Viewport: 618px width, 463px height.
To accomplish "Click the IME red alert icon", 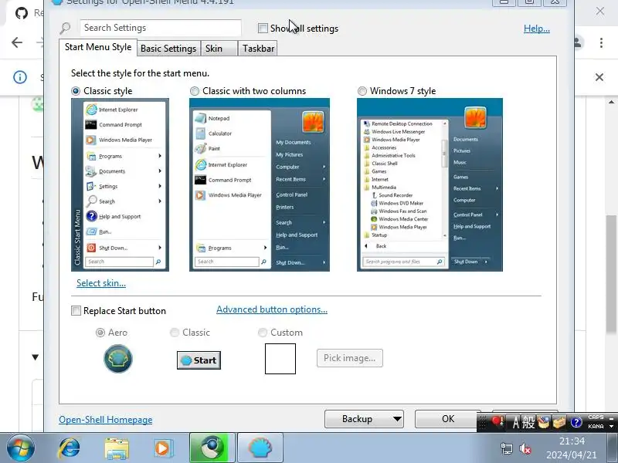I will [x=497, y=421].
